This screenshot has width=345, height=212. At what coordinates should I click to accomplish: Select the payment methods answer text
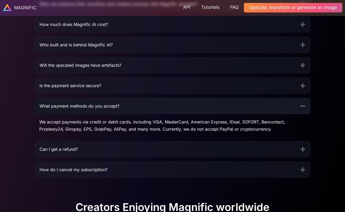click(x=162, y=126)
